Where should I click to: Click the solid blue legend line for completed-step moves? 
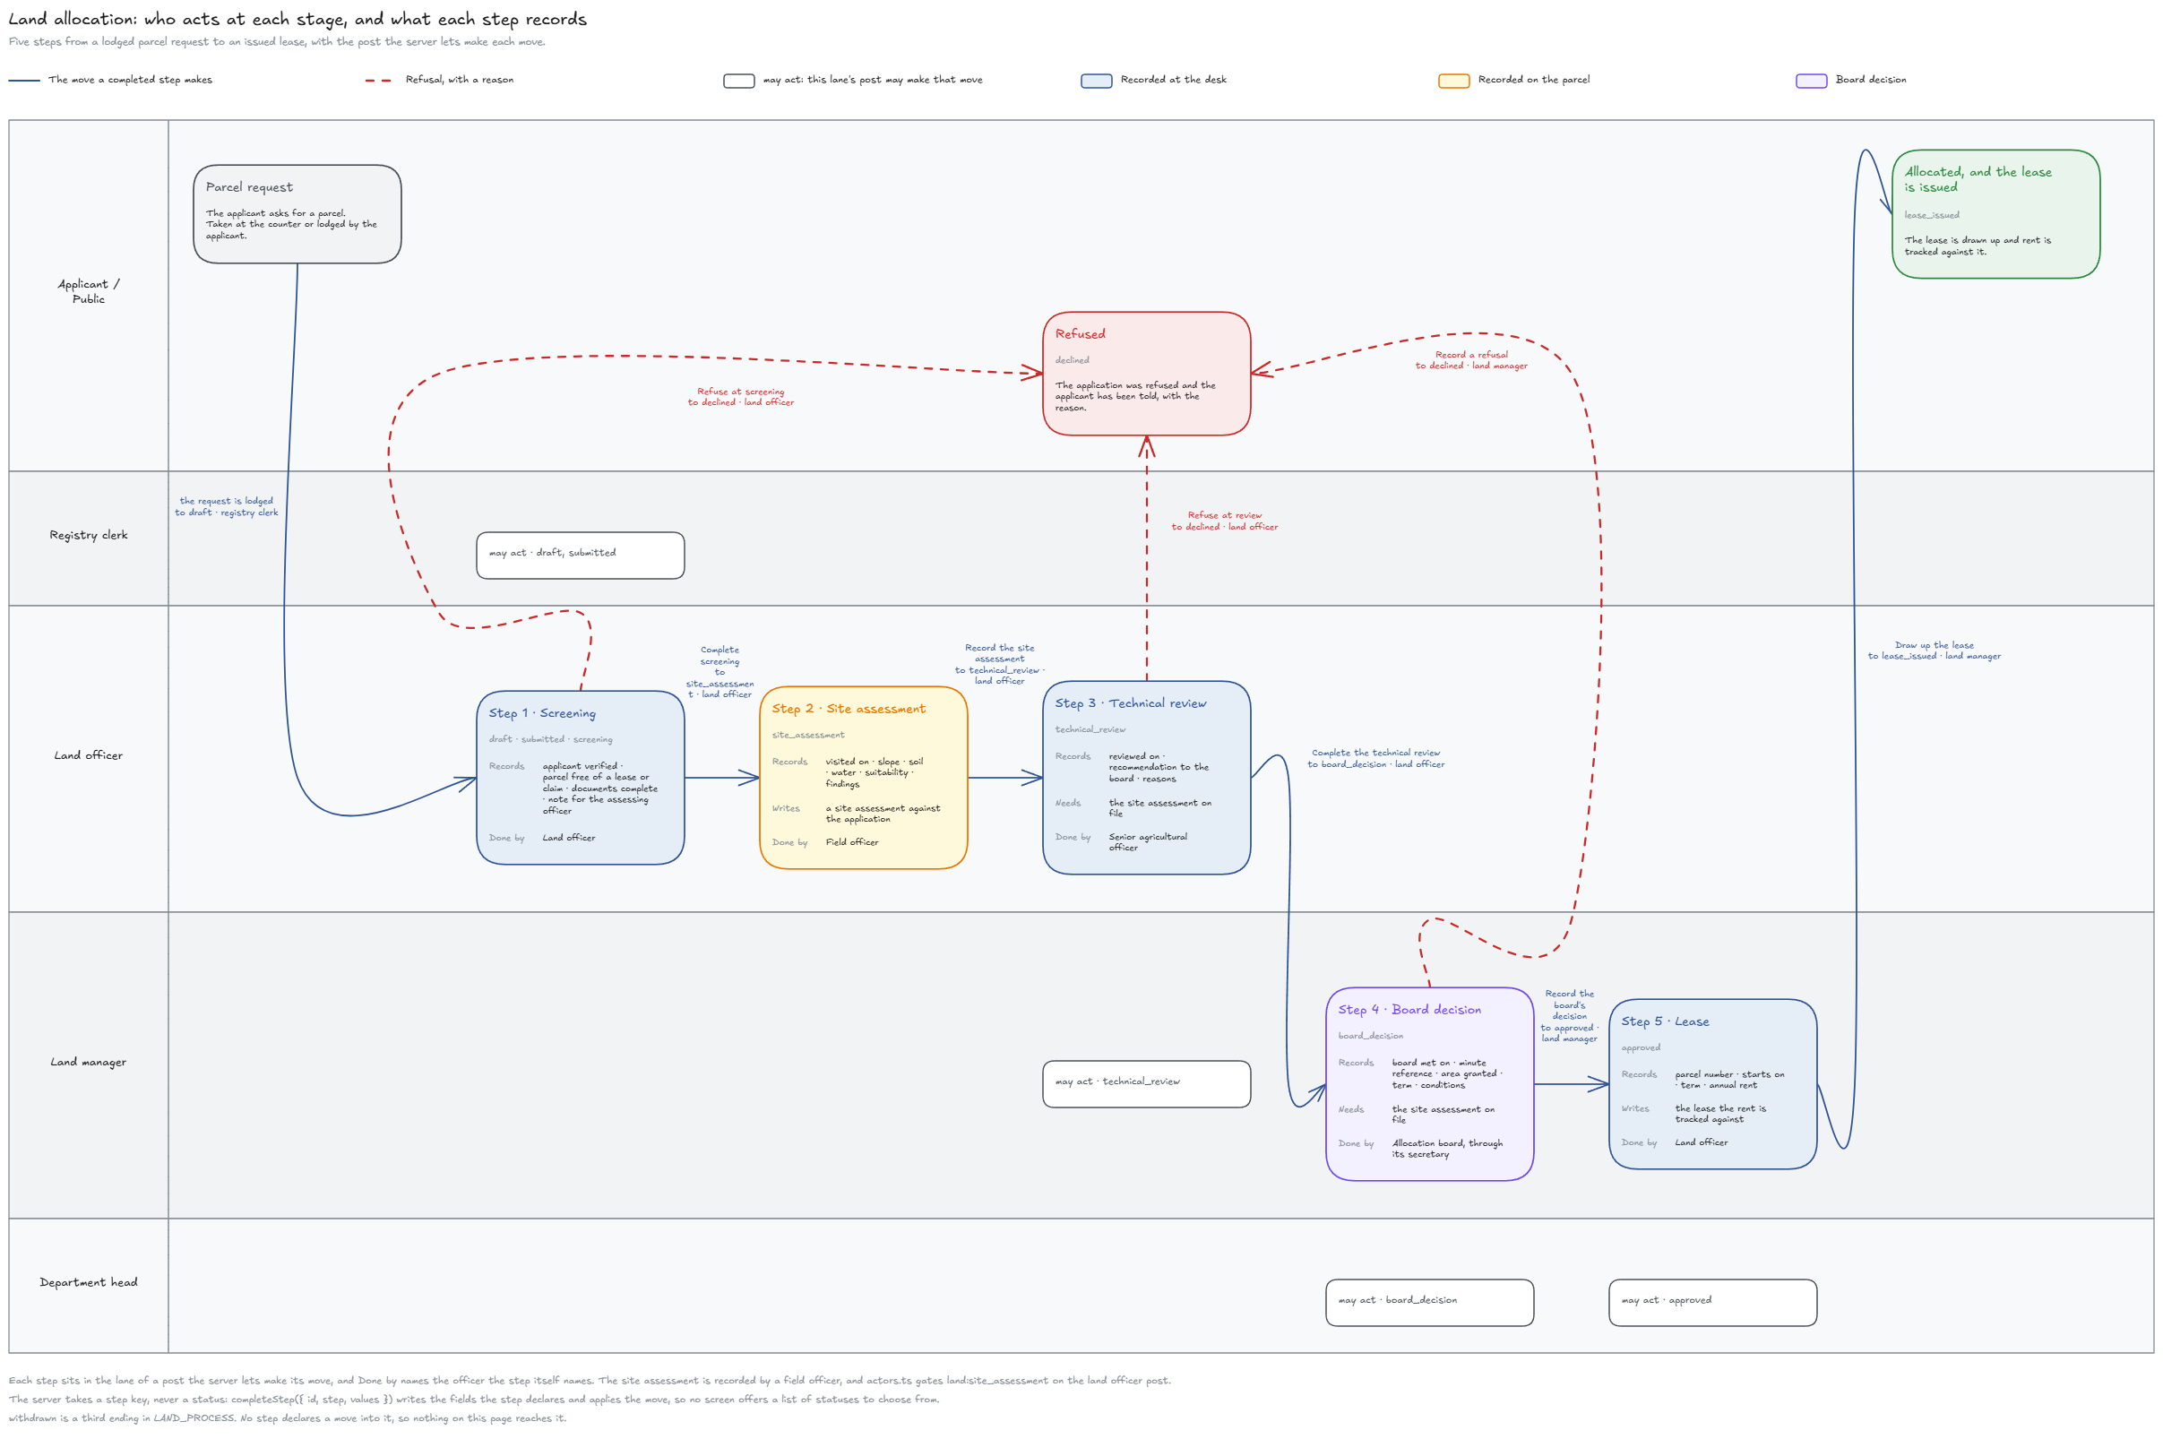click(x=24, y=81)
